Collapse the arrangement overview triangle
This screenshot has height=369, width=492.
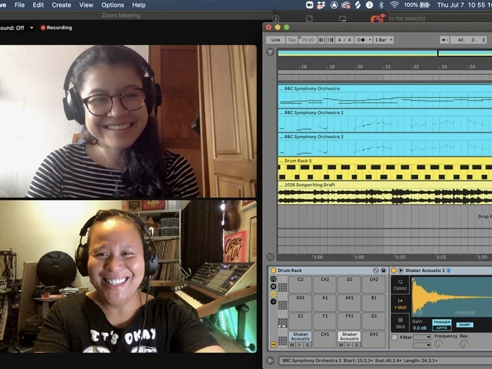(270, 52)
